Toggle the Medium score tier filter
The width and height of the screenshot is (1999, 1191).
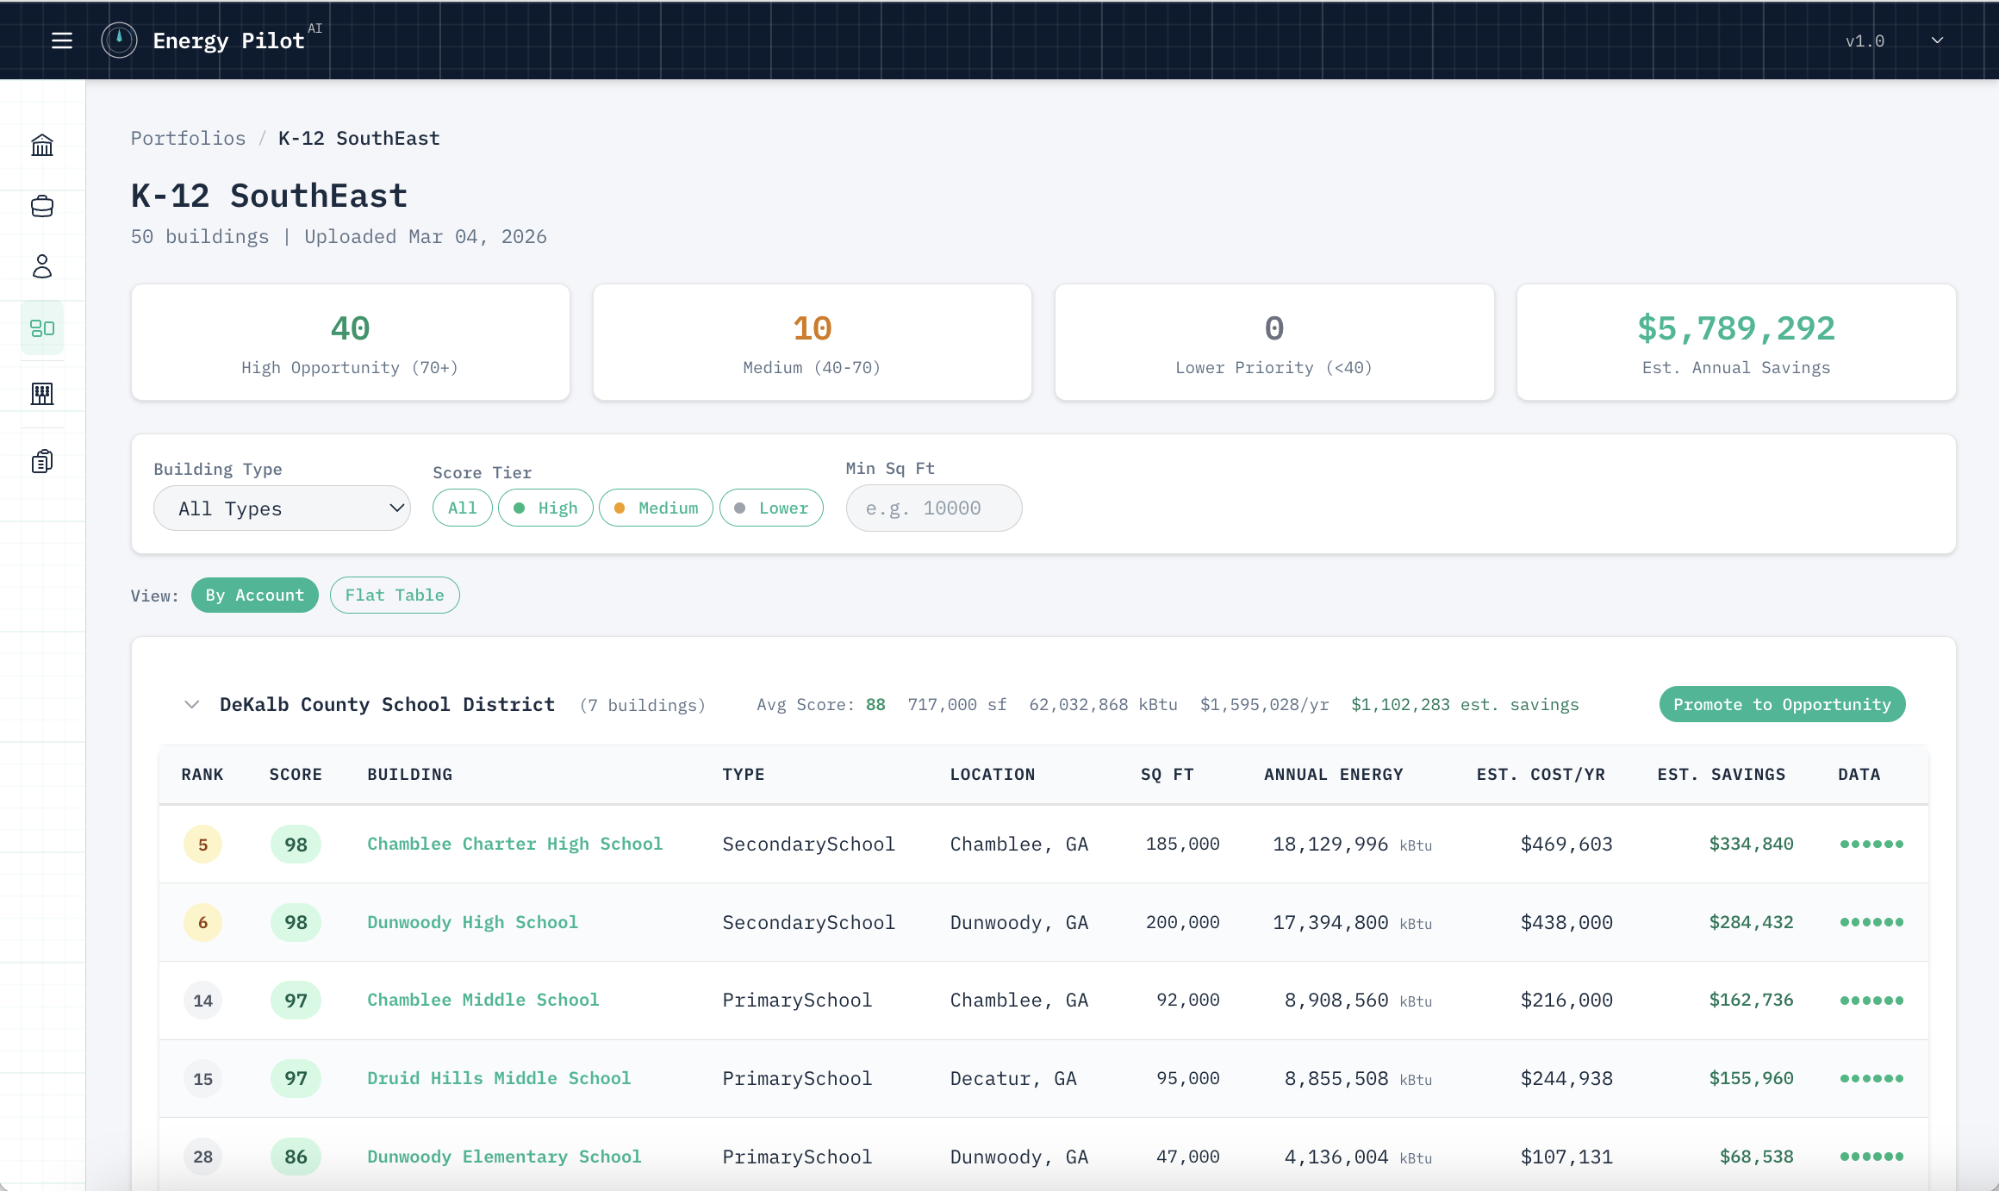pos(656,508)
